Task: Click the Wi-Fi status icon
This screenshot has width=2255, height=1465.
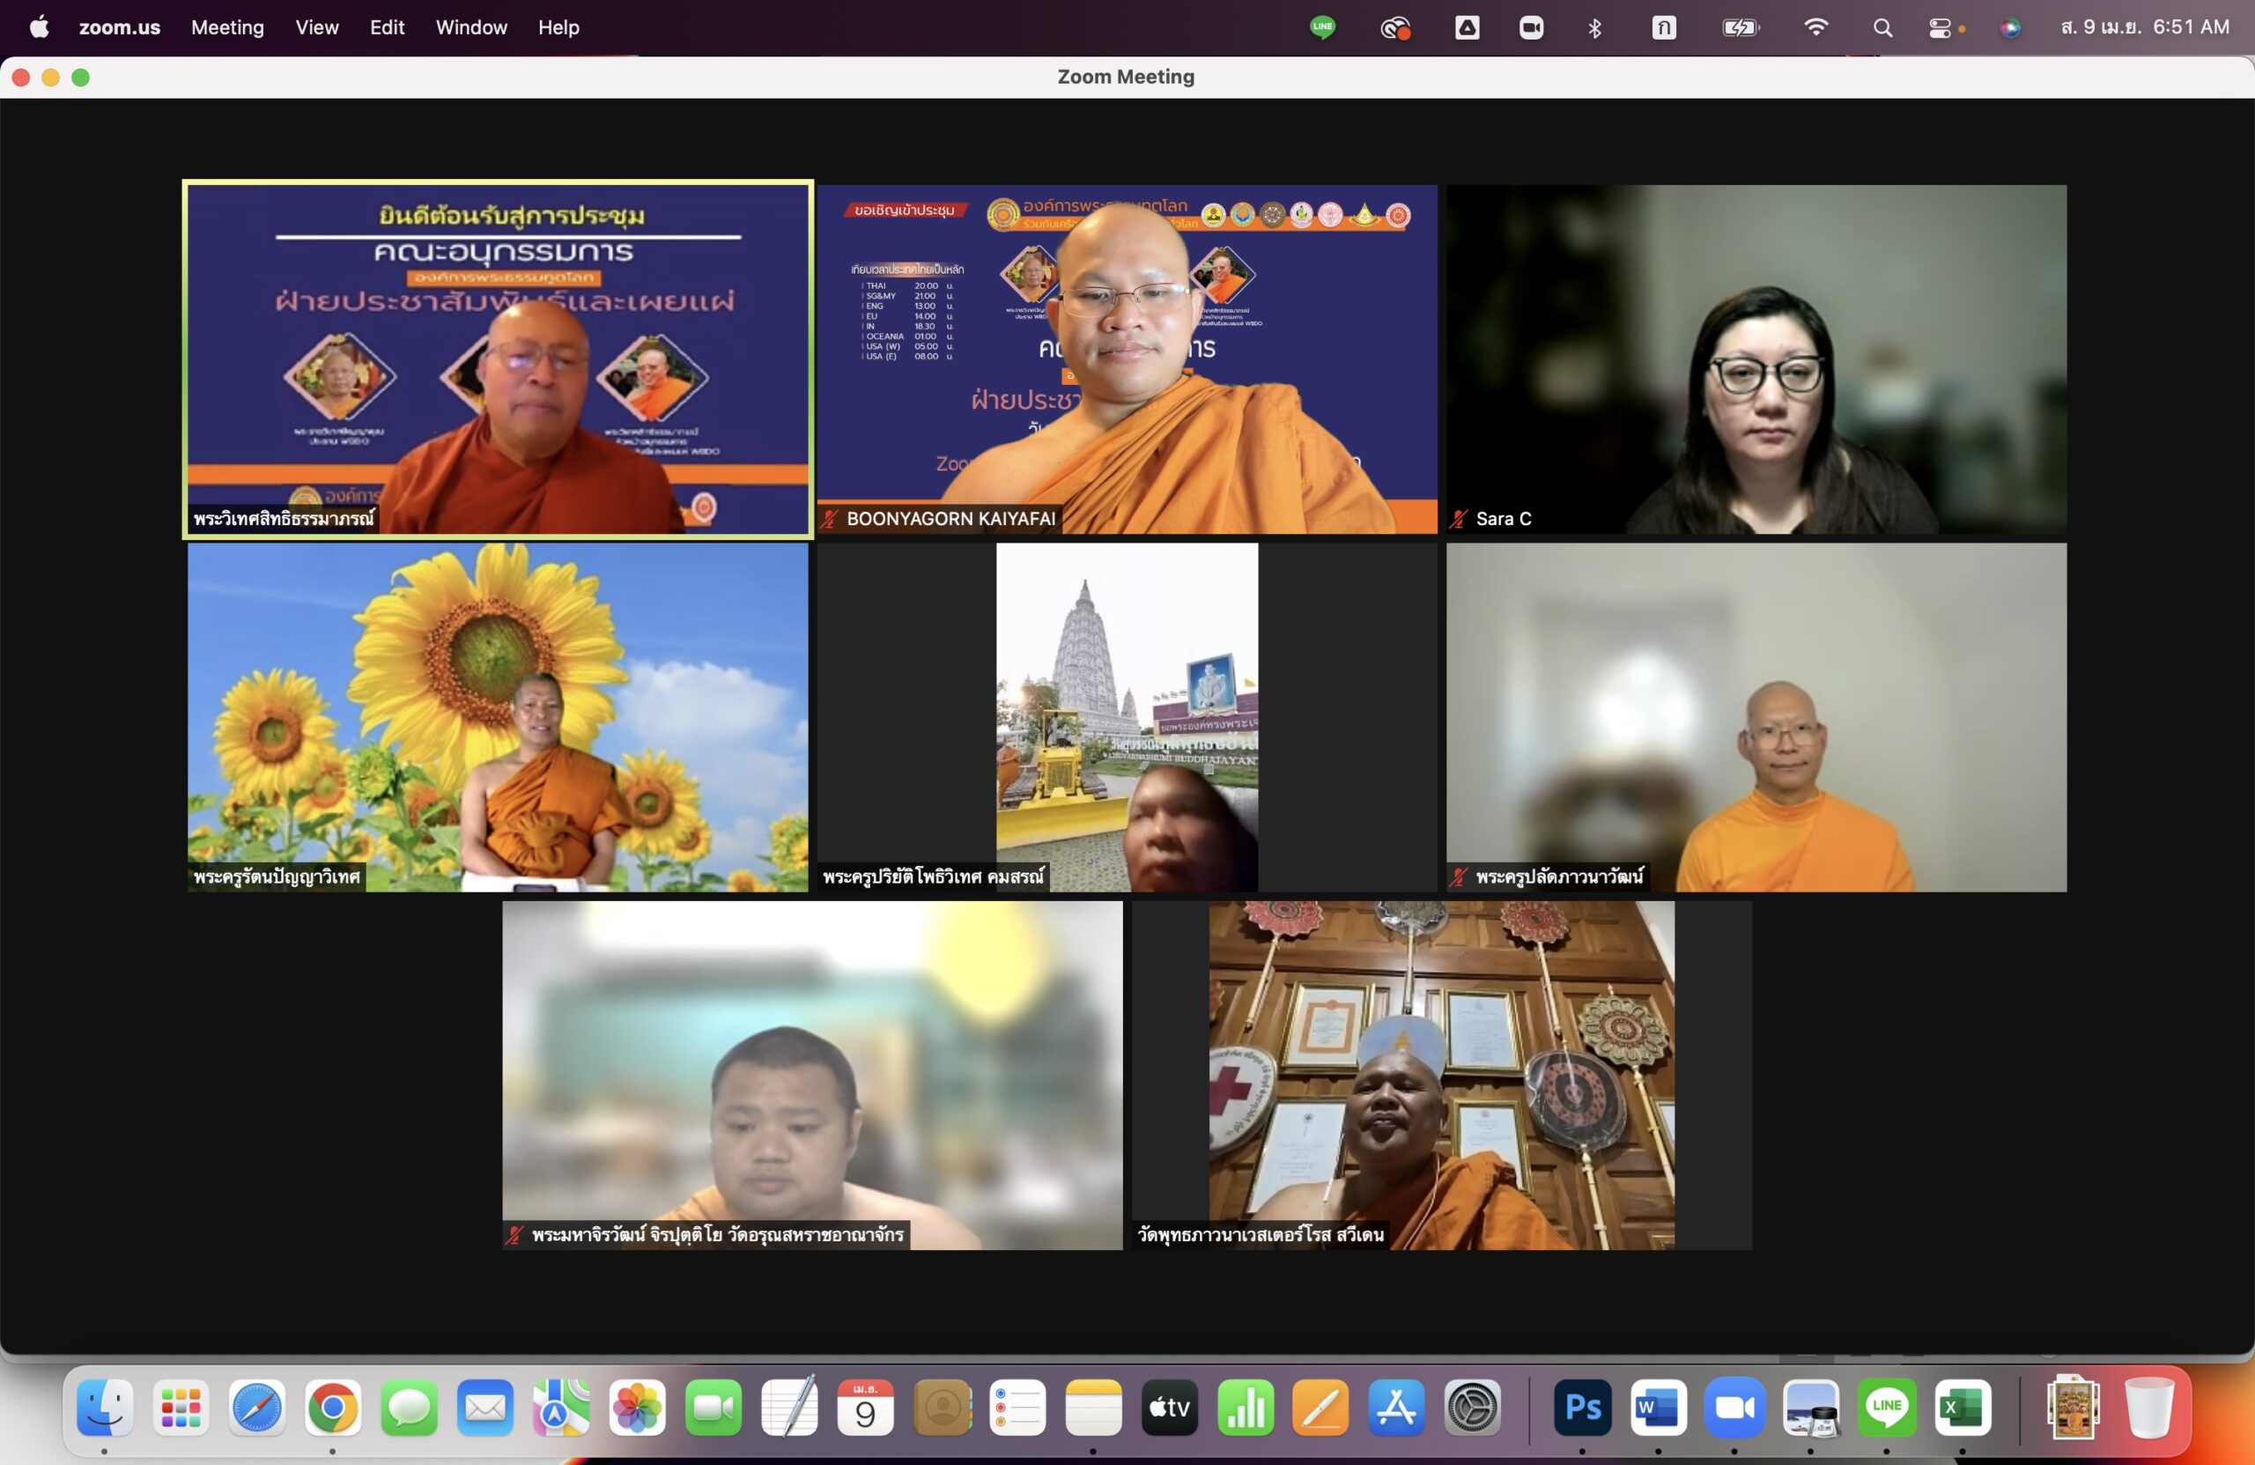Action: click(1815, 27)
